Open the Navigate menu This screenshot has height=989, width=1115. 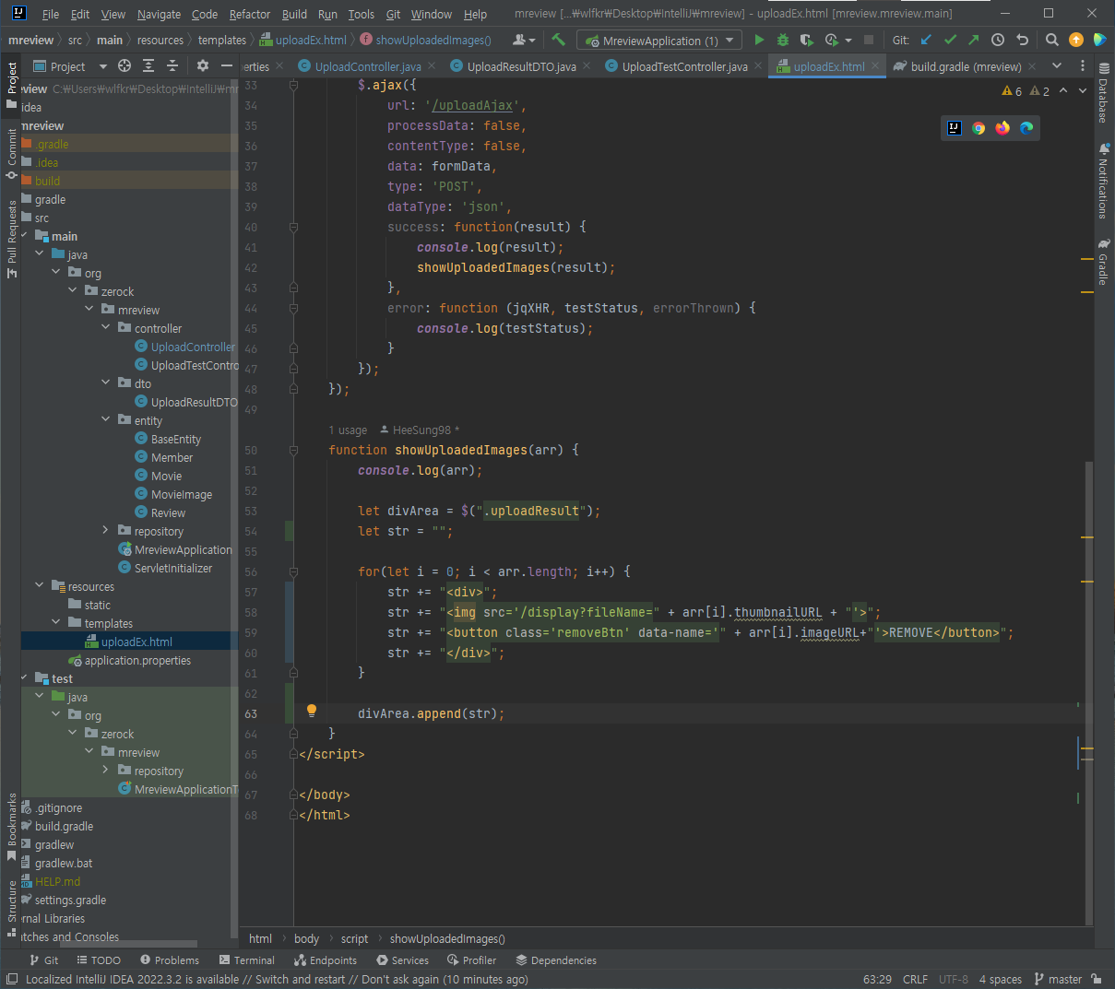tap(159, 14)
